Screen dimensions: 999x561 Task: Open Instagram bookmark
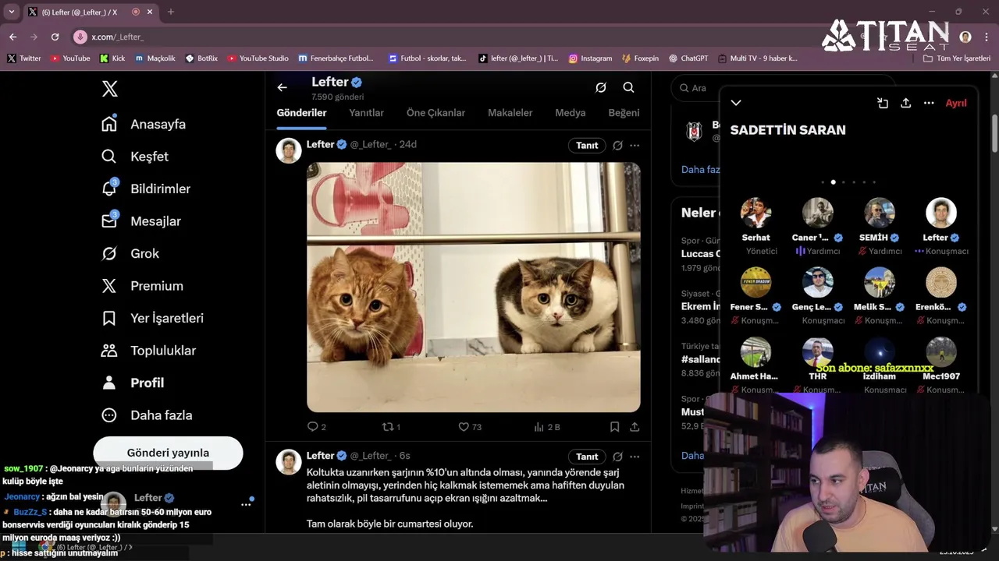point(591,58)
